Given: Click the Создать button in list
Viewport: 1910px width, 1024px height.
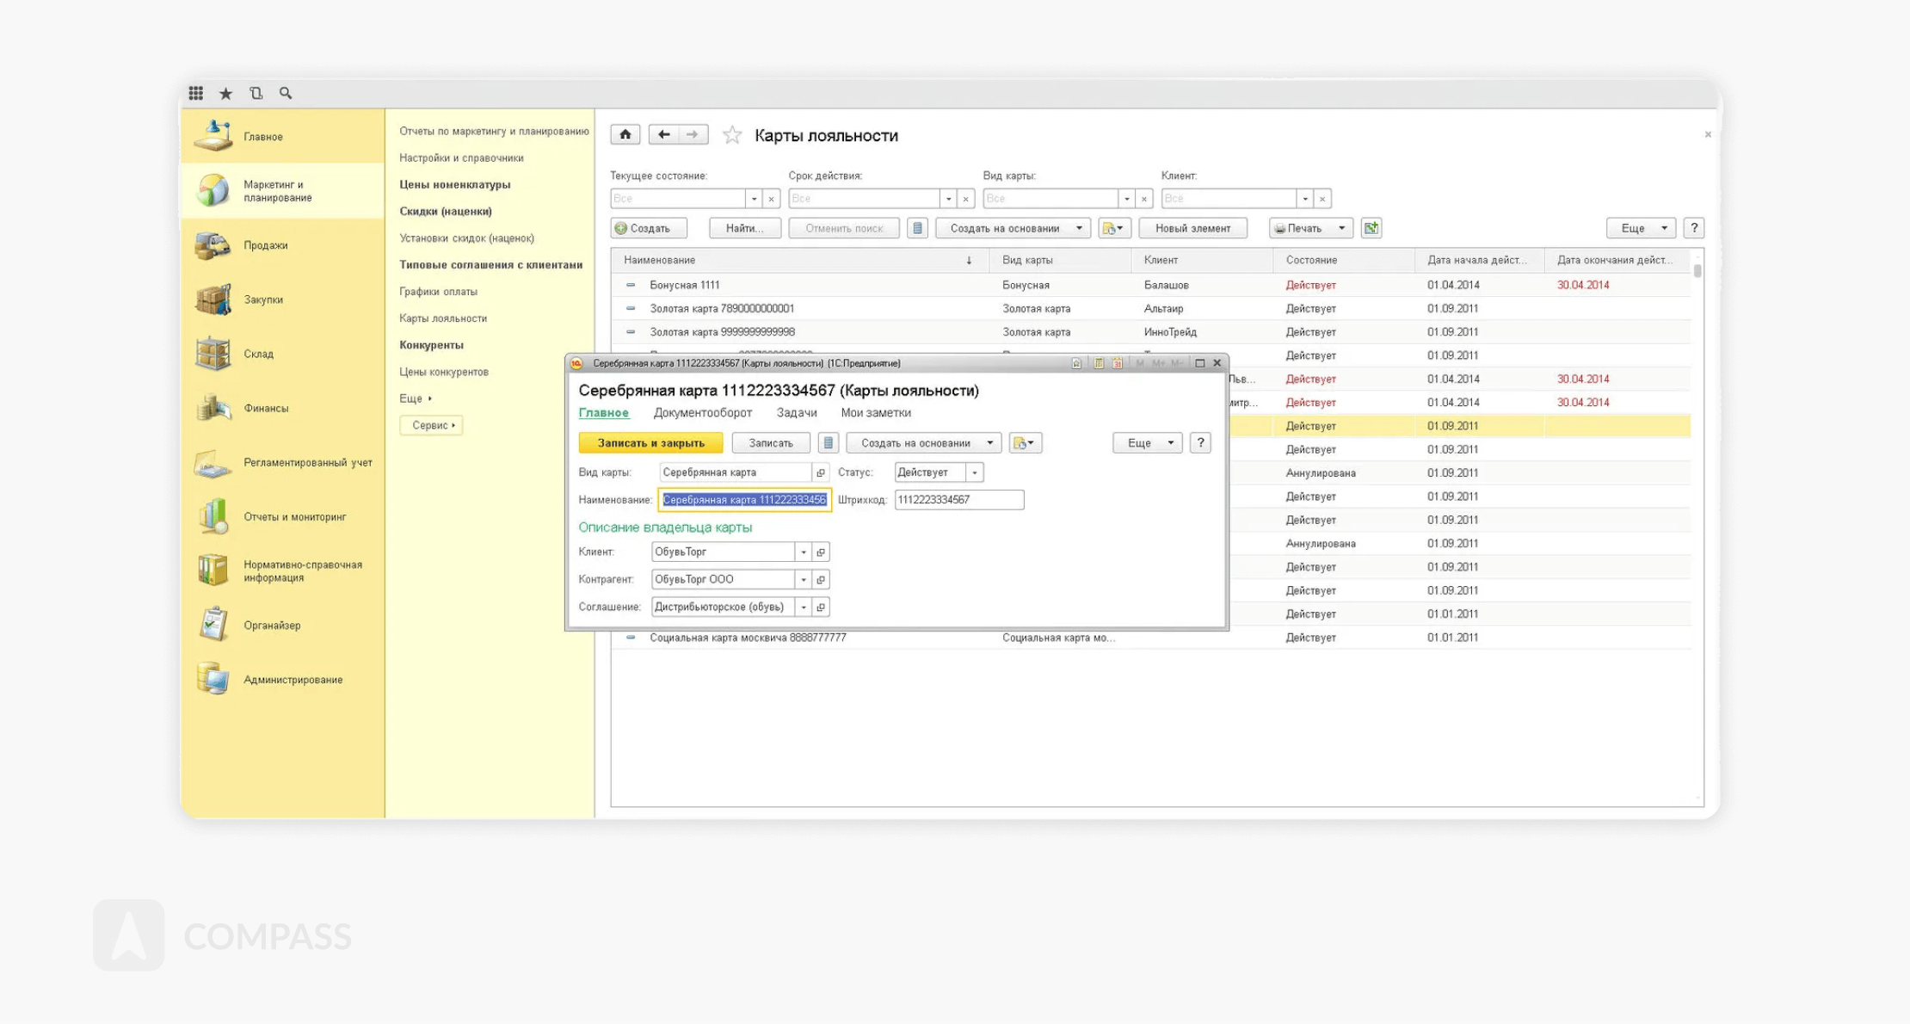Looking at the screenshot, I should click(649, 228).
